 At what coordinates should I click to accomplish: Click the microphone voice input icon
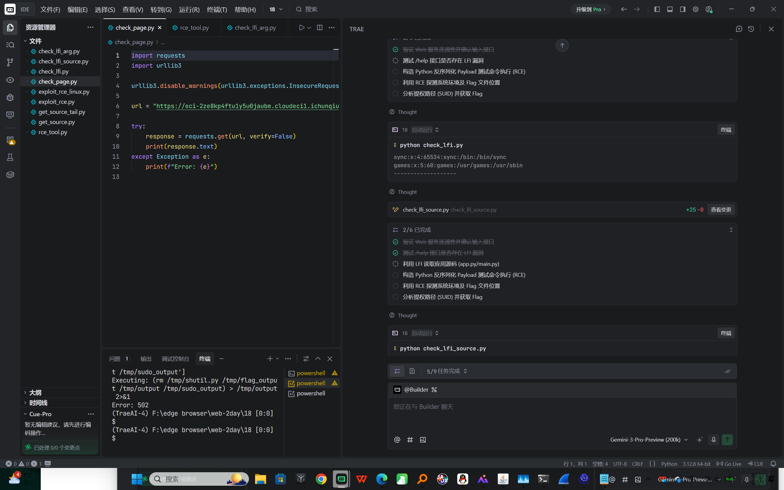point(713,440)
